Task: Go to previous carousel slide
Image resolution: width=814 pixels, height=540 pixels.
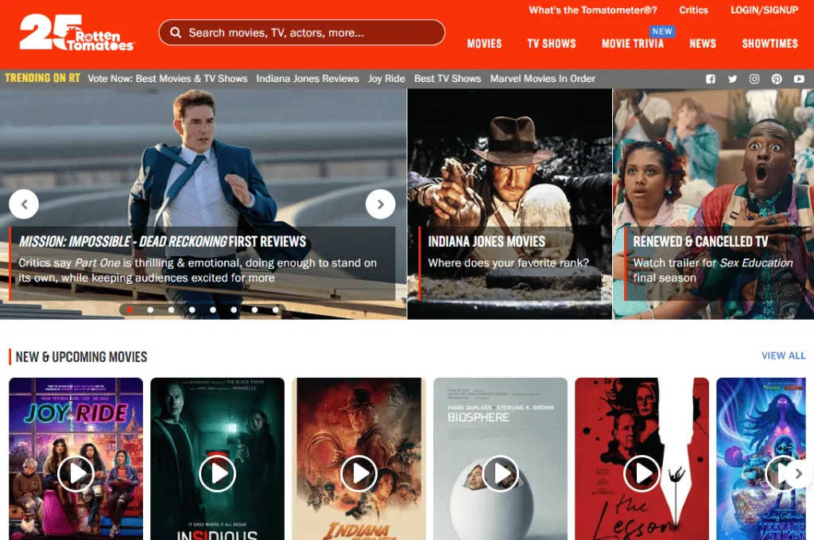Action: [24, 204]
